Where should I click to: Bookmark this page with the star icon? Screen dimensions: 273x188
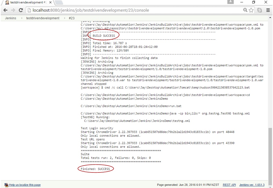coord(251,10)
